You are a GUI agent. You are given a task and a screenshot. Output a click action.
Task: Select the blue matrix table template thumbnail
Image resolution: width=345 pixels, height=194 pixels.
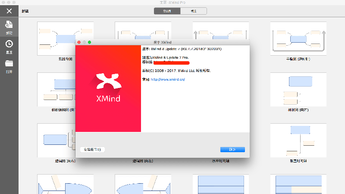[220, 185]
